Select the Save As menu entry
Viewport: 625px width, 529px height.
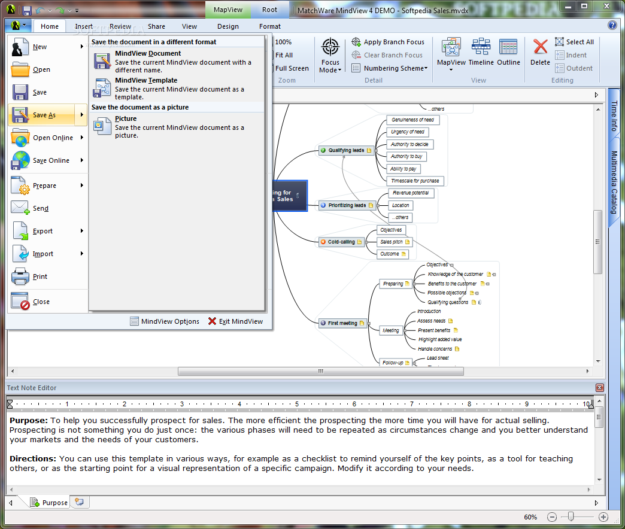(x=47, y=115)
